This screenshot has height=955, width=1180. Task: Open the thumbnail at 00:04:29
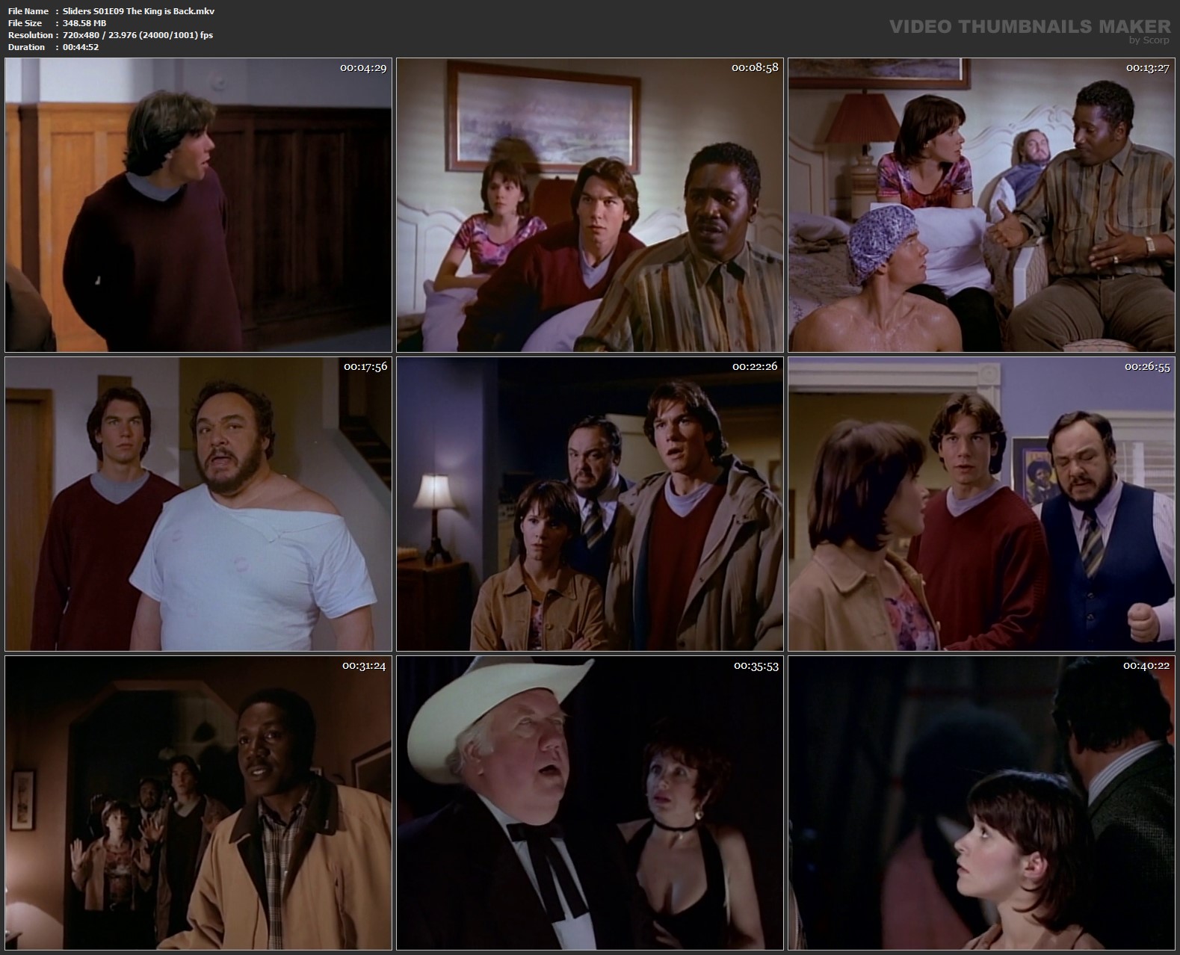pyautogui.click(x=198, y=205)
